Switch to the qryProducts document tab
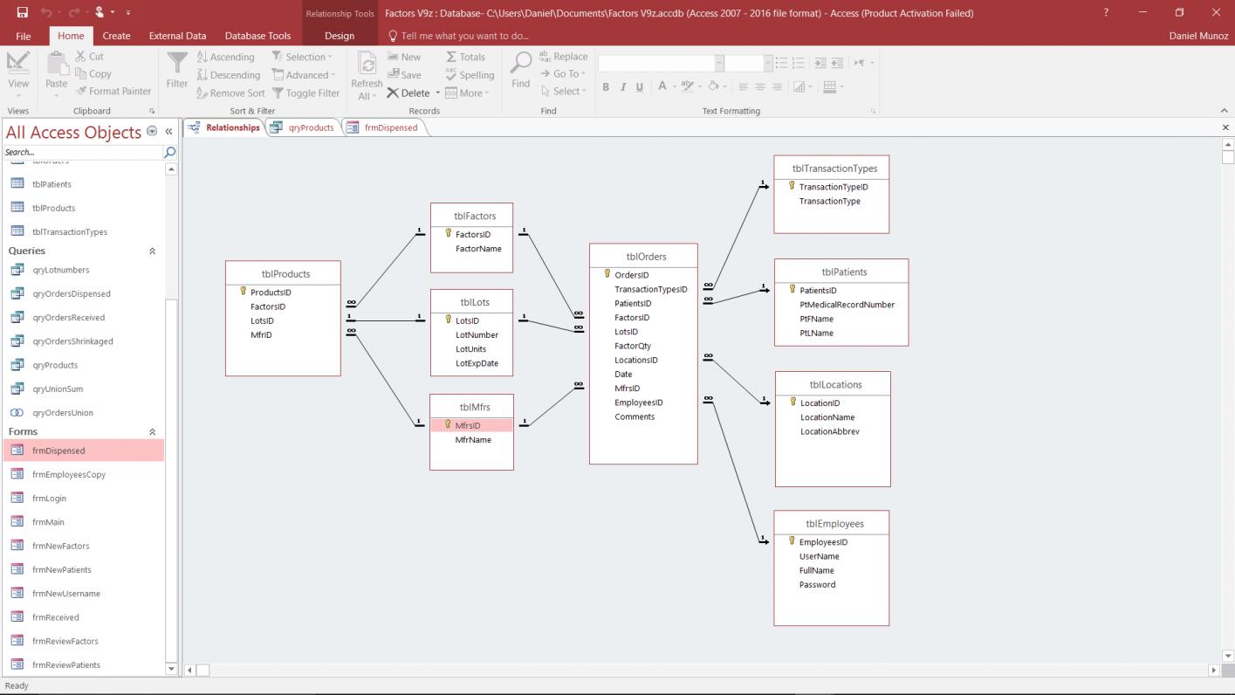The image size is (1235, 695). (x=303, y=127)
